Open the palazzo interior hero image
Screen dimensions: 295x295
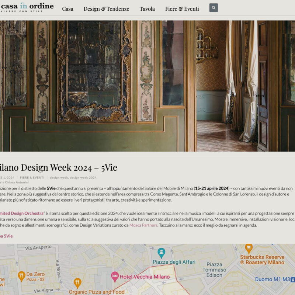(147, 86)
